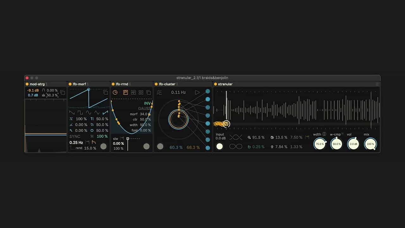Click the orange envelope shape icon in lfo-morf
Viewport: 405px width, 228px height.
click(94, 142)
